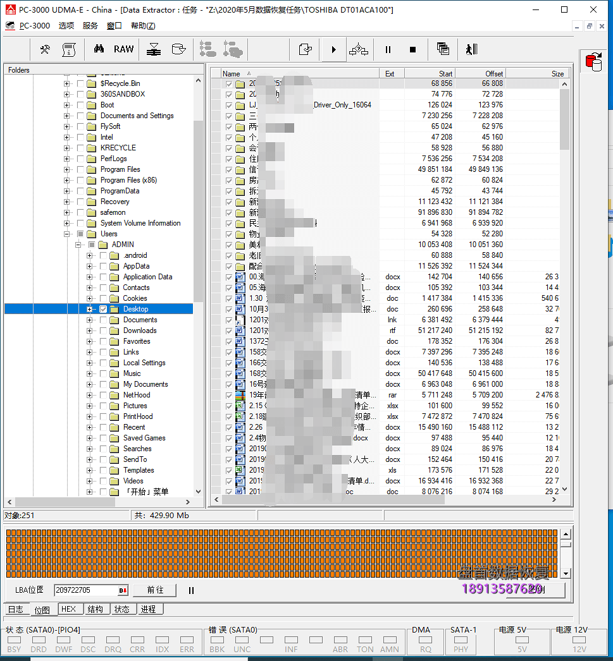Expand the Documents and Settings node
Viewport: 613px width, 661px height.
(x=66, y=116)
